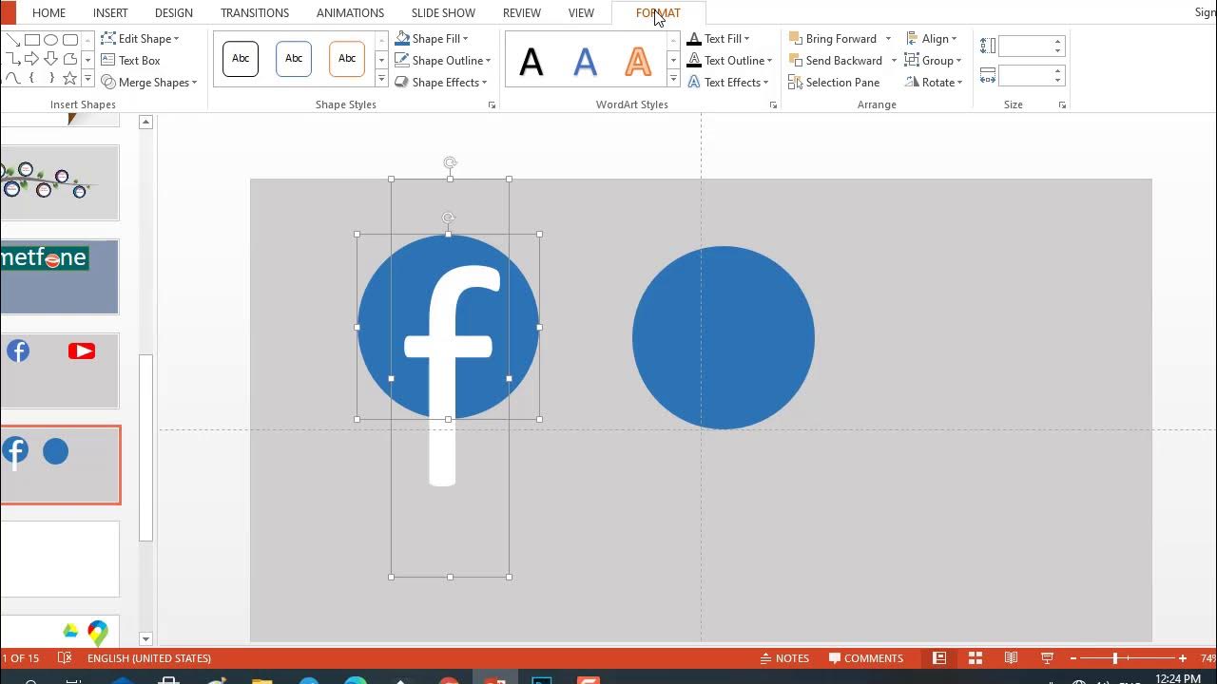Open the REVIEW tab
Image resolution: width=1217 pixels, height=684 pixels.
[x=522, y=12]
